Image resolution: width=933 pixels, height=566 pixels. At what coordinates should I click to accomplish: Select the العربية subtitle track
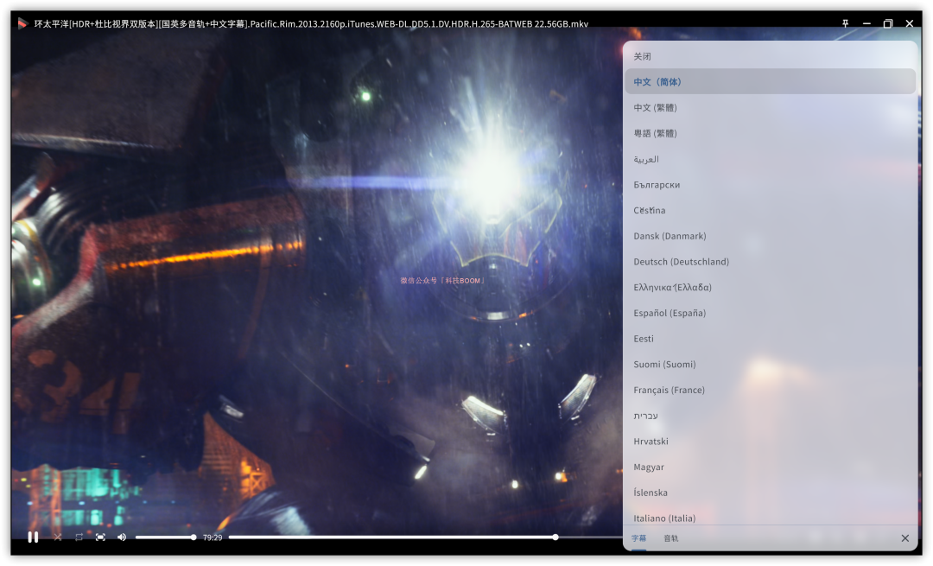pyautogui.click(x=770, y=159)
